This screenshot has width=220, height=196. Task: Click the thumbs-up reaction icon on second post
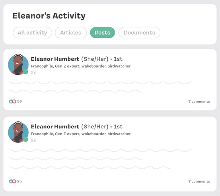point(11,181)
